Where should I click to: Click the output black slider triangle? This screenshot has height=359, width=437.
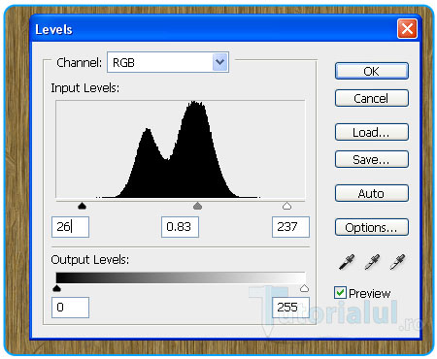coord(56,288)
